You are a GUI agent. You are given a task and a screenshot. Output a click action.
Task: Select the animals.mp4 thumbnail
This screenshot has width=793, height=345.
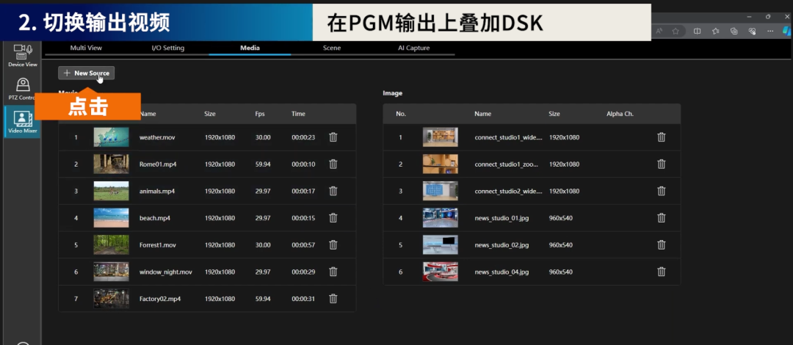pyautogui.click(x=112, y=191)
